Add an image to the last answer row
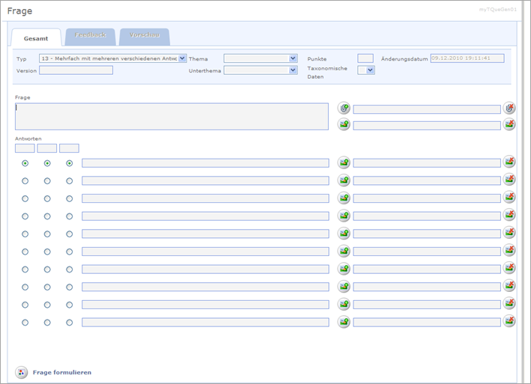531x384 pixels. tap(344, 322)
